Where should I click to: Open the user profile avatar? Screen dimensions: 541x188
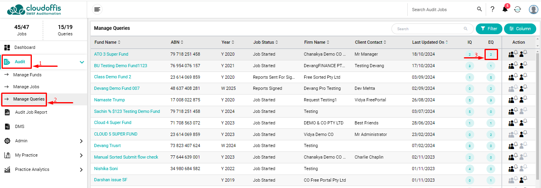(x=533, y=10)
